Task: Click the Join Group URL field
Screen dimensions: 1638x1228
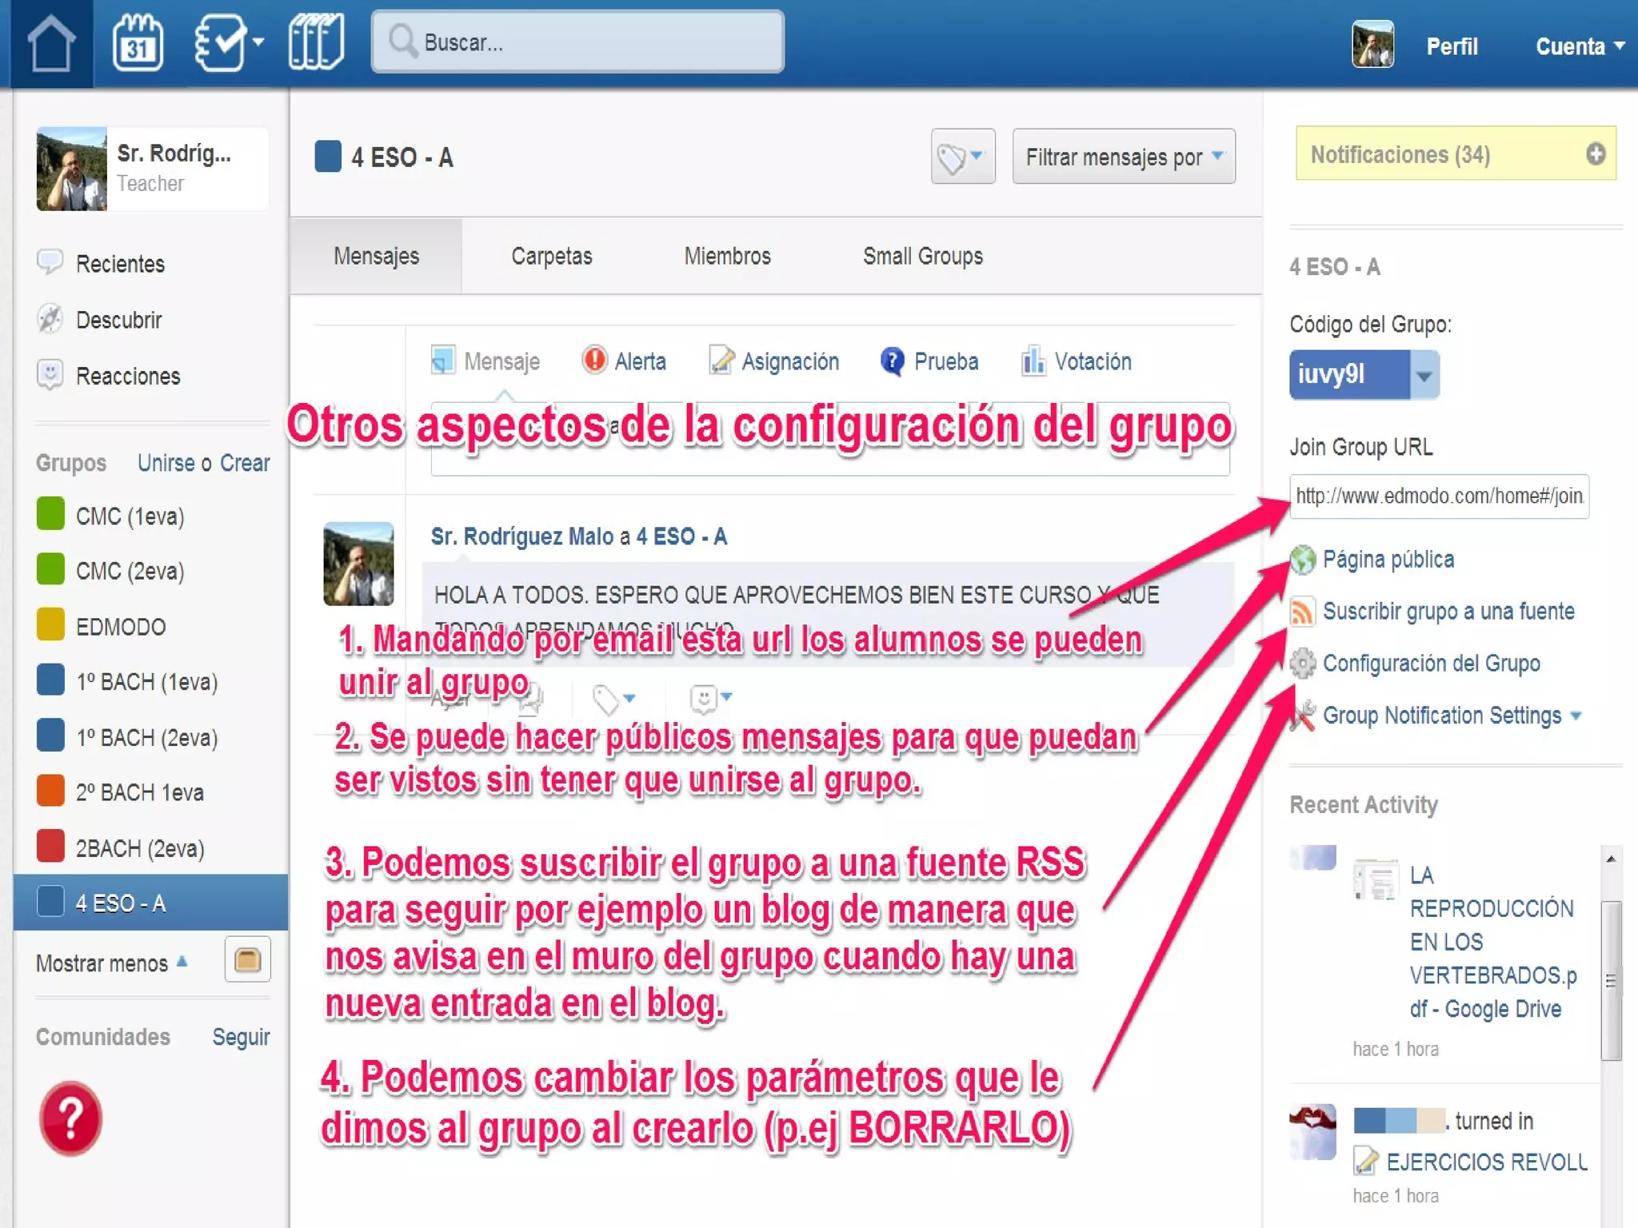Action: click(x=1438, y=496)
